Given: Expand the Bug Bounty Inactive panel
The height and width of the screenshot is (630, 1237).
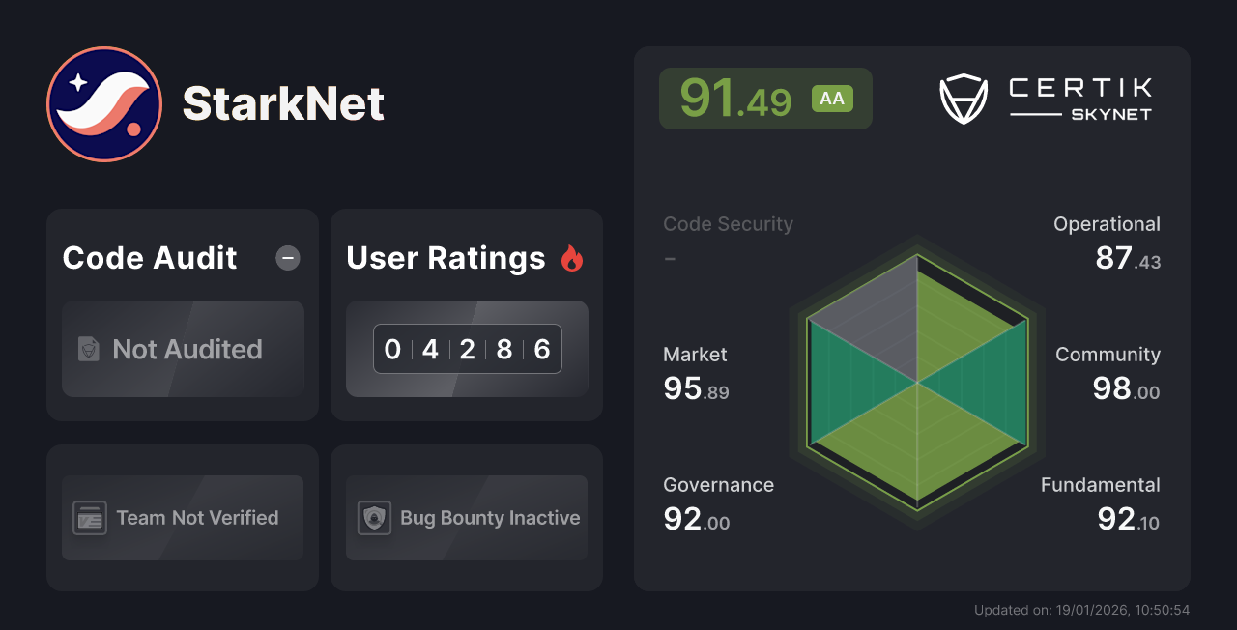Looking at the screenshot, I should (466, 518).
